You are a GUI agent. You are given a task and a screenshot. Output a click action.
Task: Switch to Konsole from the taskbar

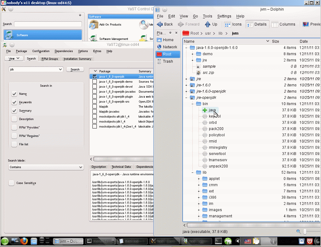tap(100, 241)
